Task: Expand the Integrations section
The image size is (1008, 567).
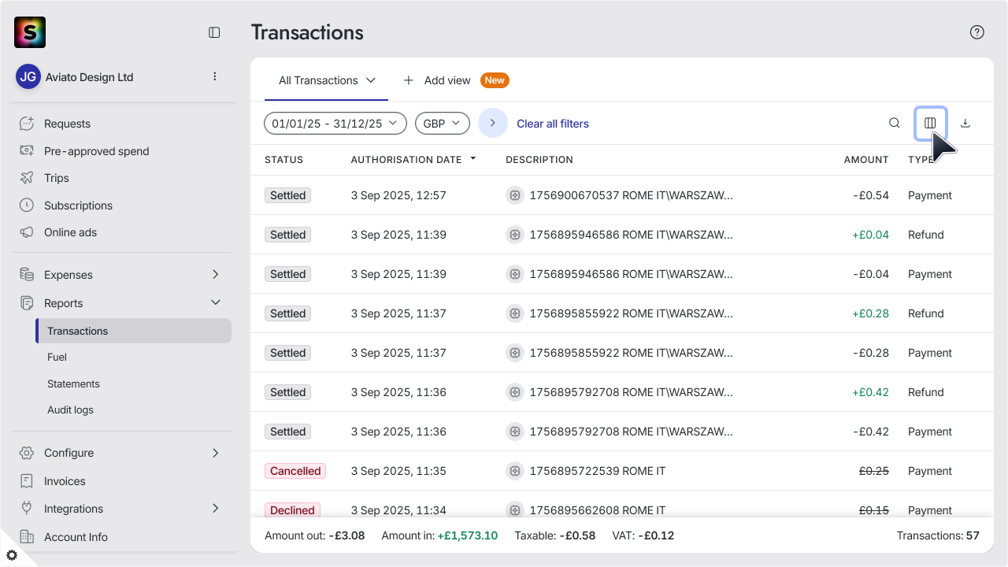Action: pyautogui.click(x=216, y=509)
